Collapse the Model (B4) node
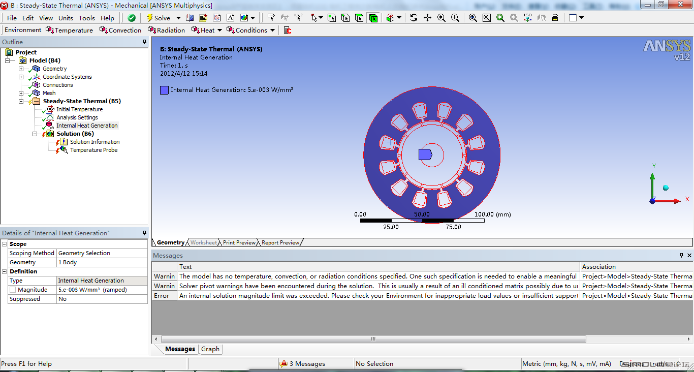694x372 pixels. click(8, 60)
